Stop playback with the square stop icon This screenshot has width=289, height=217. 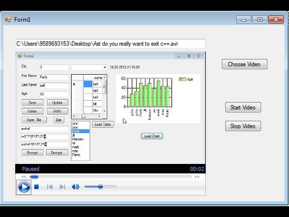pos(37,187)
